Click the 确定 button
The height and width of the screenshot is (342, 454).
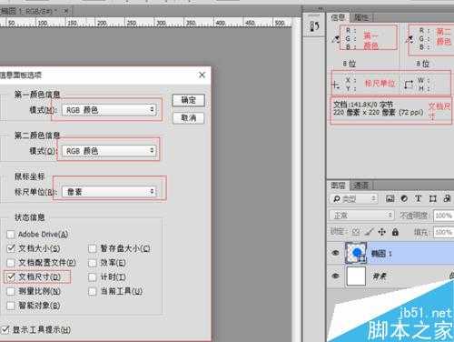coord(188,100)
